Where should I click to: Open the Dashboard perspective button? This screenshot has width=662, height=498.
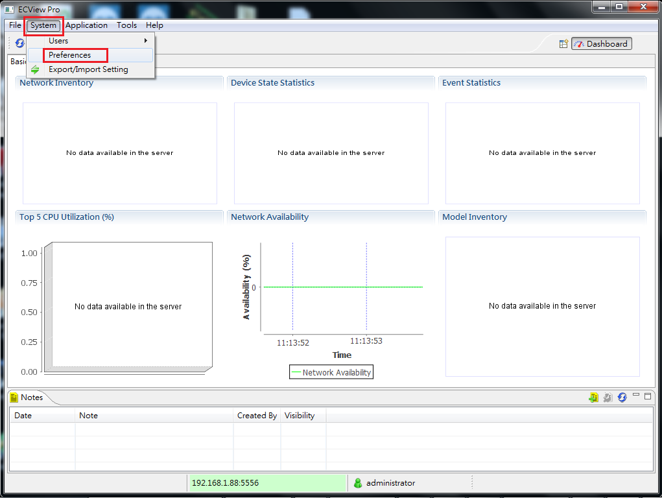(x=602, y=43)
